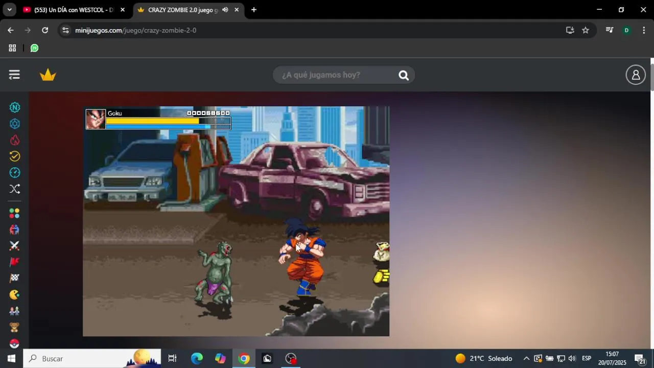The image size is (654, 368).
Task: Open the 'N' new games sidebar icon
Action: (15, 107)
